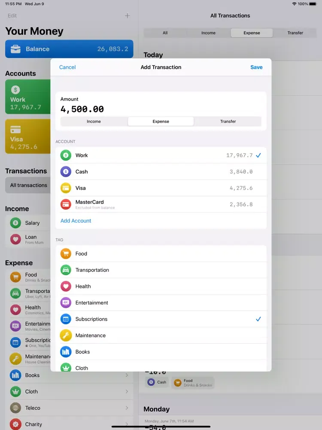Click the plus icon in sidebar header
322x430 pixels.
[128, 15]
